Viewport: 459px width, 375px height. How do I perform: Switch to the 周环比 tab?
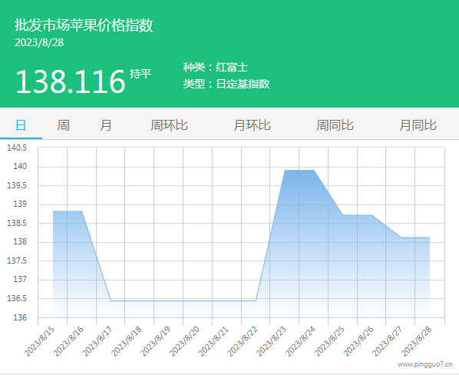tap(169, 125)
